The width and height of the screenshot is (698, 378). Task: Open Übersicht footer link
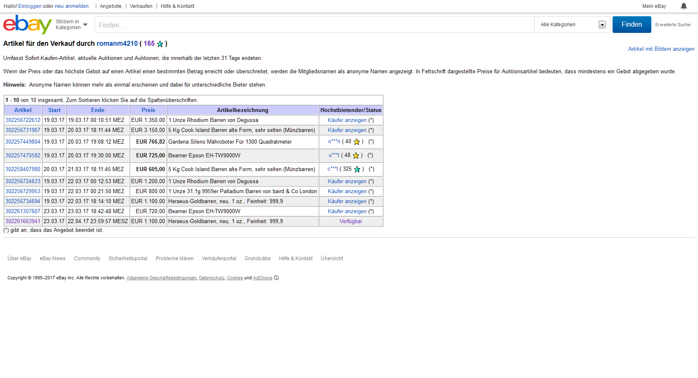[x=332, y=259]
